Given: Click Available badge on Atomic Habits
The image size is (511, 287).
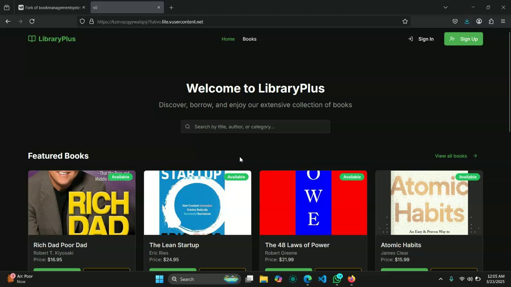Looking at the screenshot, I should (x=467, y=177).
